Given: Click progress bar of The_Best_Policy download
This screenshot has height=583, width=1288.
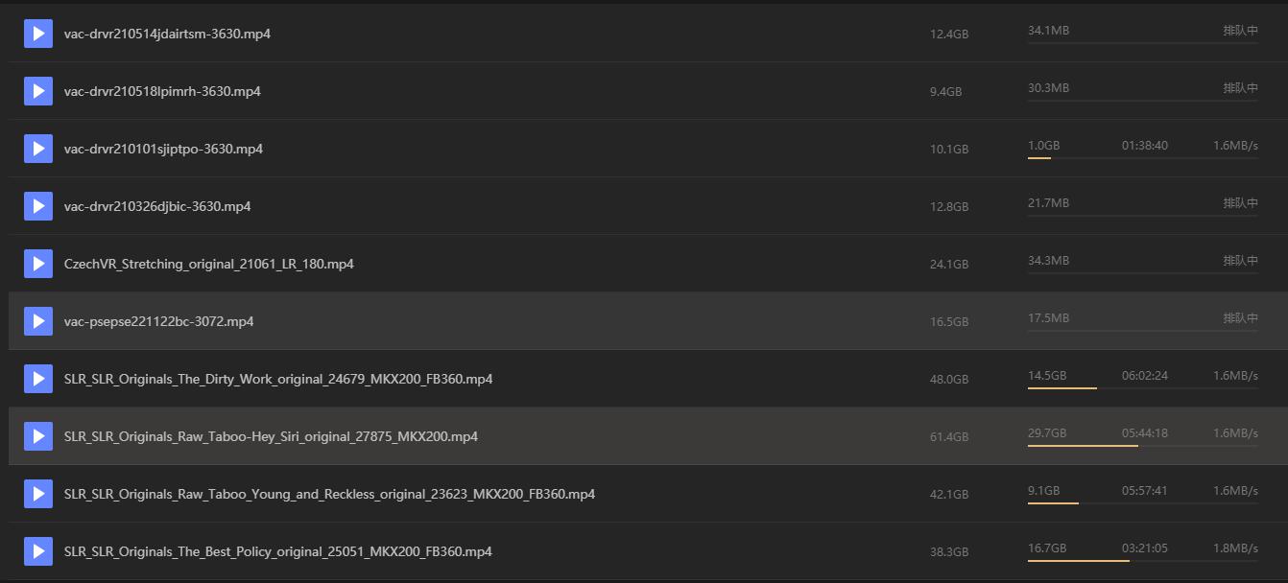Looking at the screenshot, I should pyautogui.click(x=1142, y=561).
